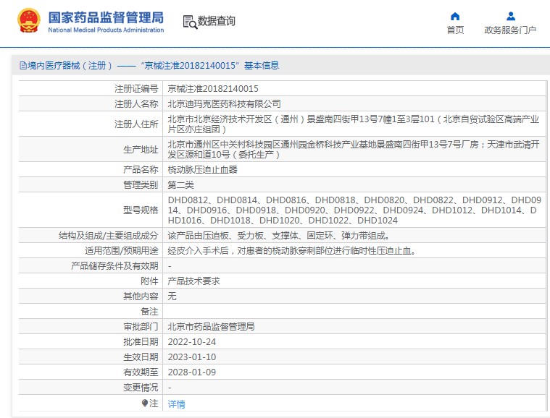Click the 批准日期 label
This screenshot has width=550, height=418.
141,341
